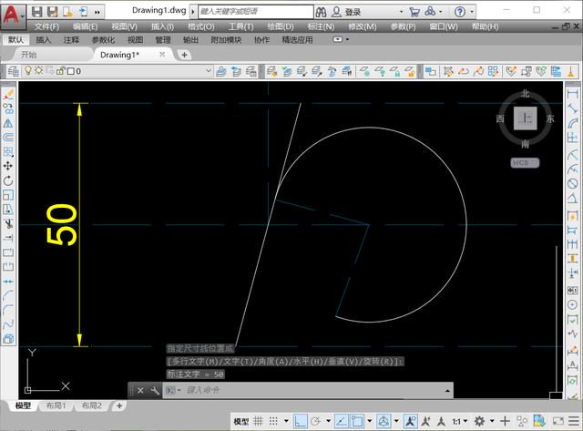Select the Erase tool in the modify toolbar
Screen dimensions: 583x431
(x=8, y=95)
